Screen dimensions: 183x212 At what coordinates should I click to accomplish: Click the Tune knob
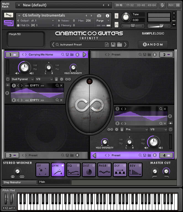click(126, 17)
